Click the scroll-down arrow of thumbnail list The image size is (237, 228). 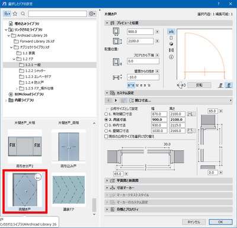(x=94, y=214)
